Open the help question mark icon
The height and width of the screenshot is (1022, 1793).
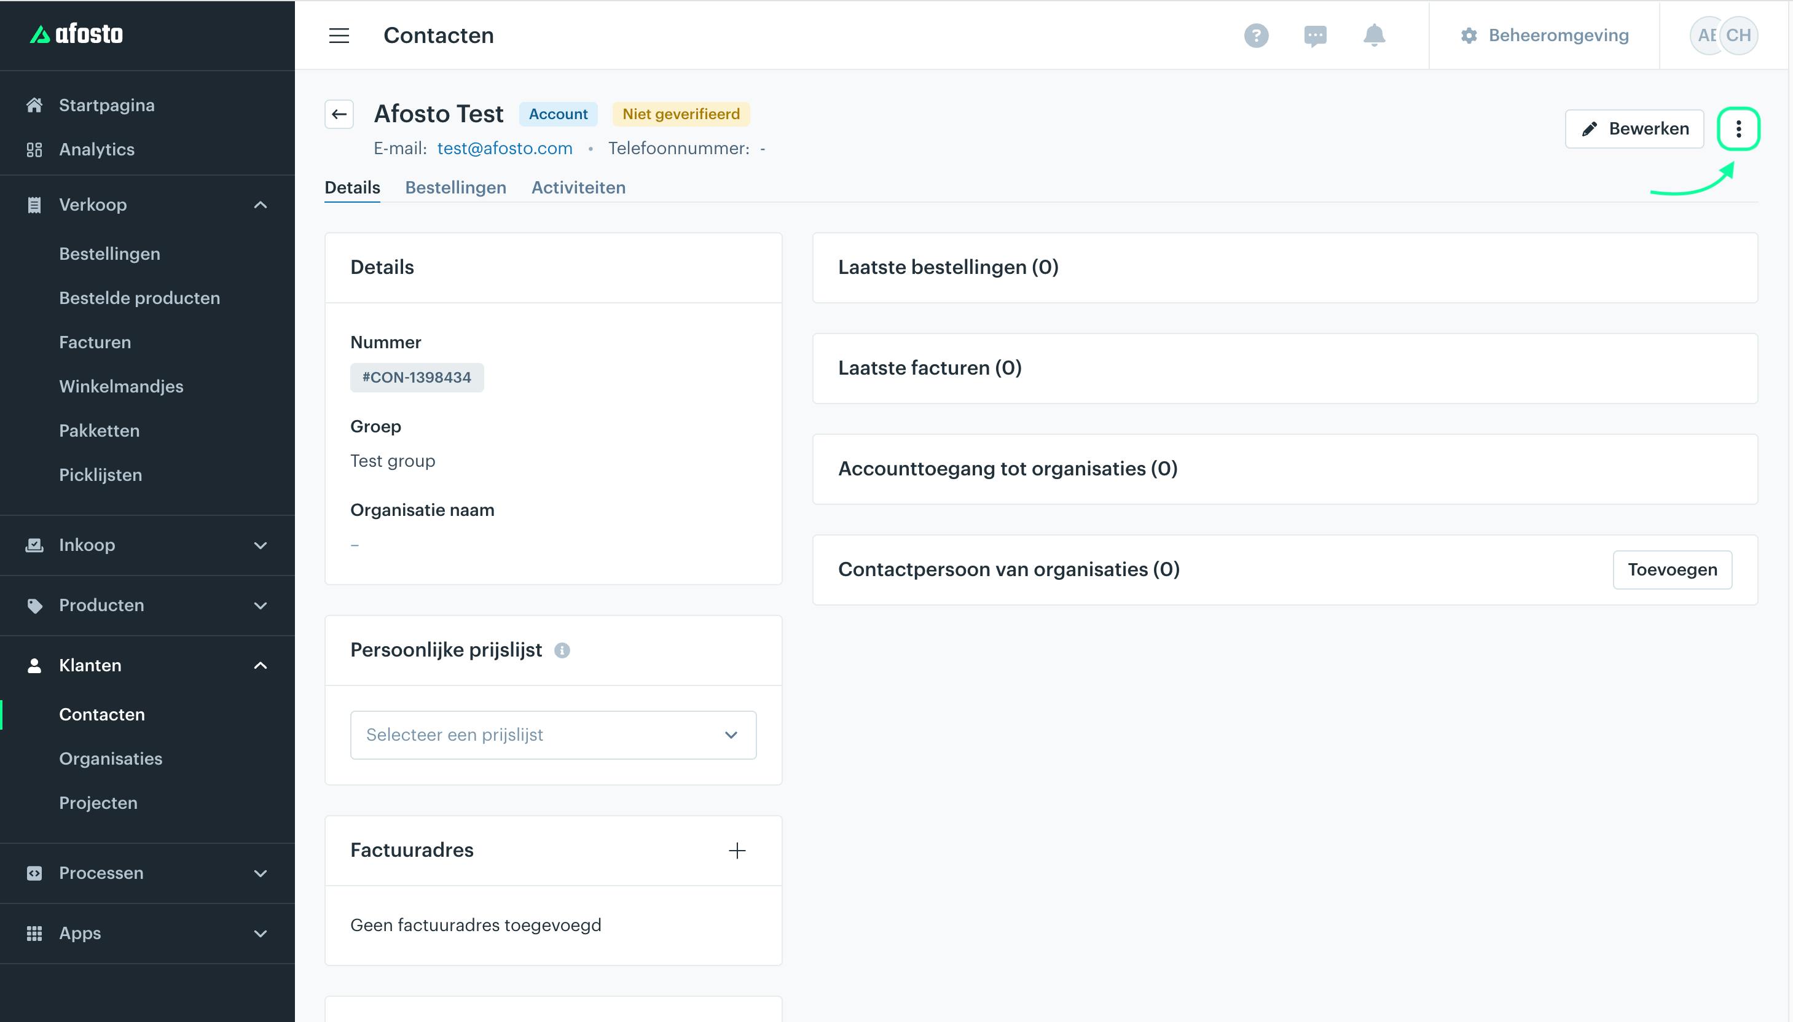(1256, 35)
